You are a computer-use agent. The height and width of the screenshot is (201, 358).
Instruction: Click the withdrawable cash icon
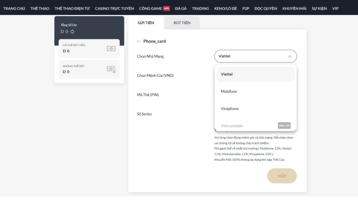pos(111,49)
